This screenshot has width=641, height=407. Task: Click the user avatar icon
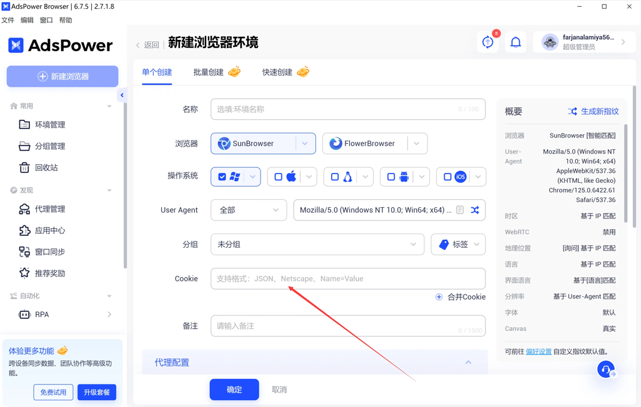point(550,42)
